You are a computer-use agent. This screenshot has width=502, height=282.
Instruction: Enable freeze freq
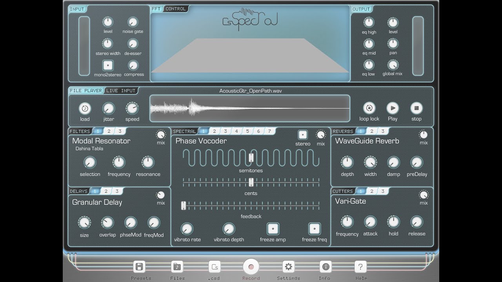point(315,229)
